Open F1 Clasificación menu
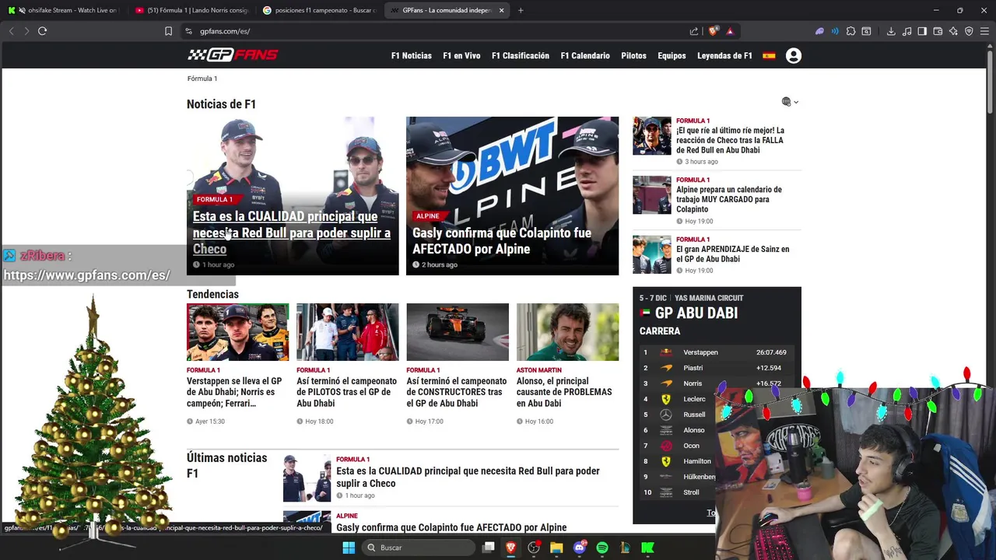This screenshot has width=996, height=560. click(521, 56)
